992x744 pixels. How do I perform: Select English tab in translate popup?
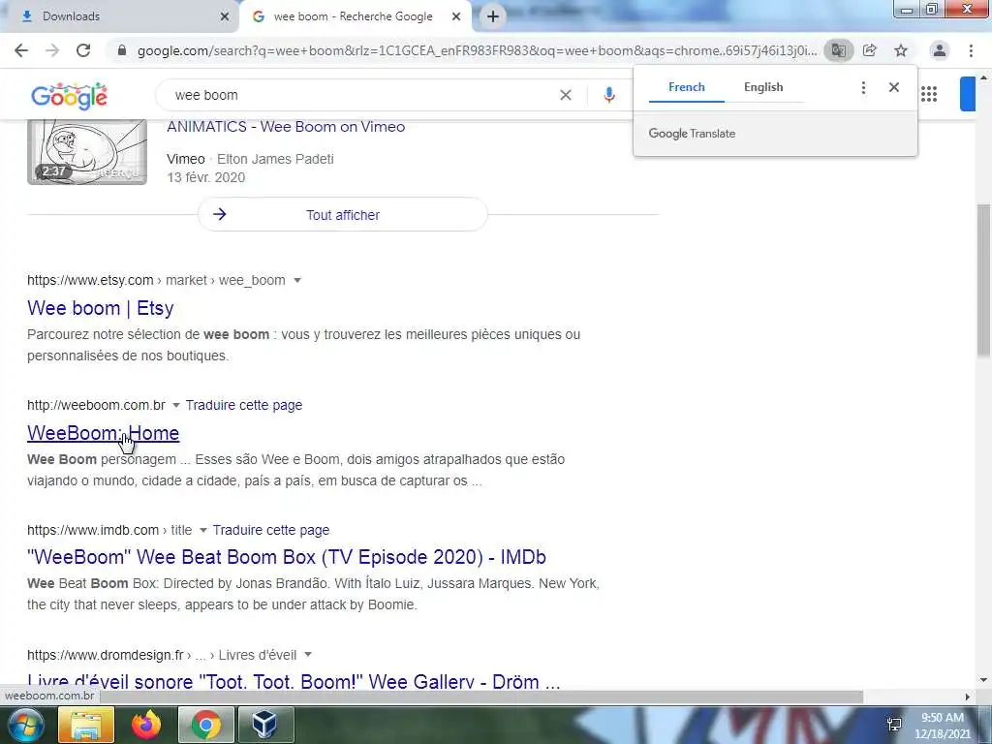[763, 87]
